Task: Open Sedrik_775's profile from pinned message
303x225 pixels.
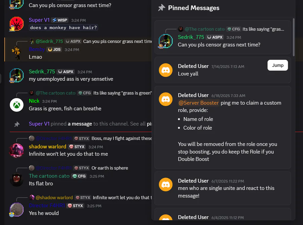Action: (191, 37)
